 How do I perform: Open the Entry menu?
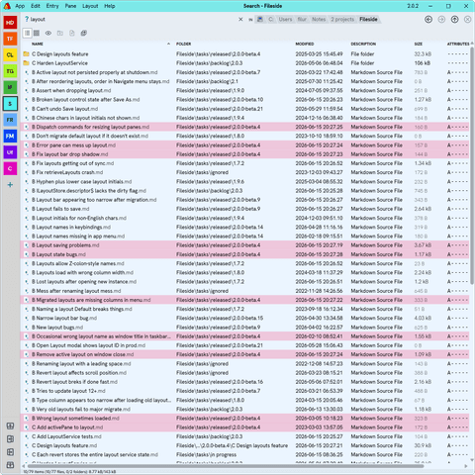point(52,6)
